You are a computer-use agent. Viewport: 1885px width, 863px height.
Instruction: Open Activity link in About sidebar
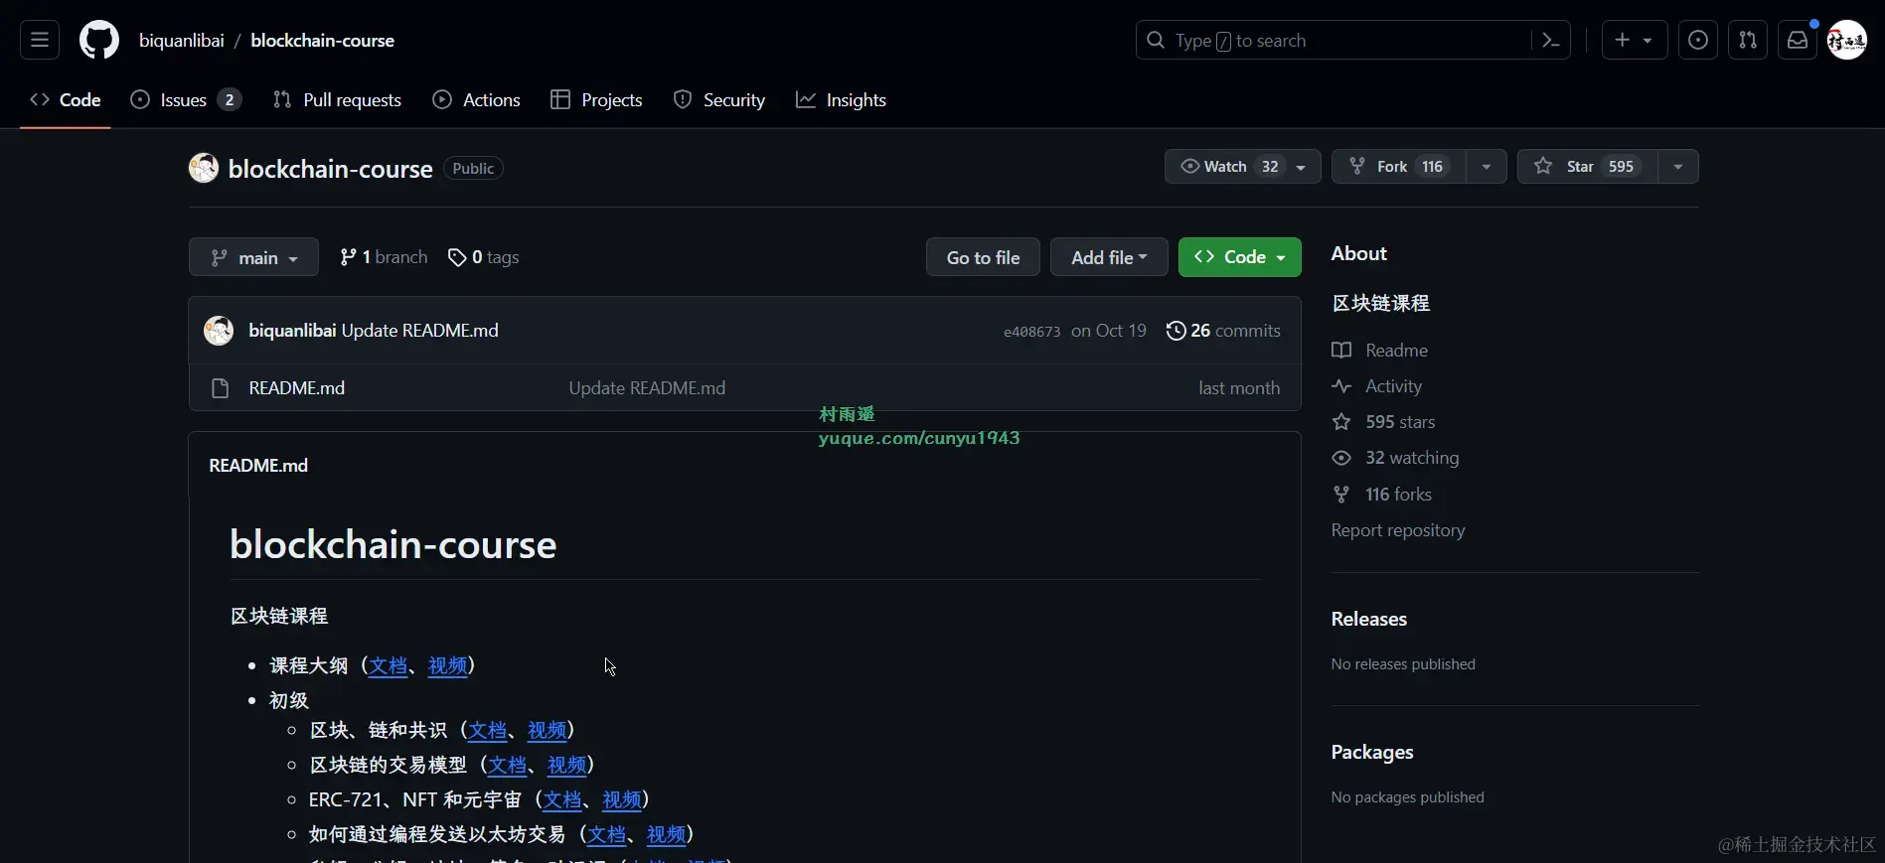point(1376,386)
